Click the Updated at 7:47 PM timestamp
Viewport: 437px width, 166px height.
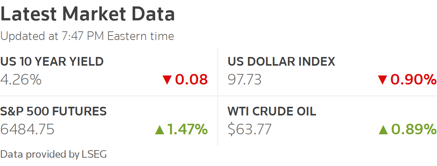pos(87,36)
